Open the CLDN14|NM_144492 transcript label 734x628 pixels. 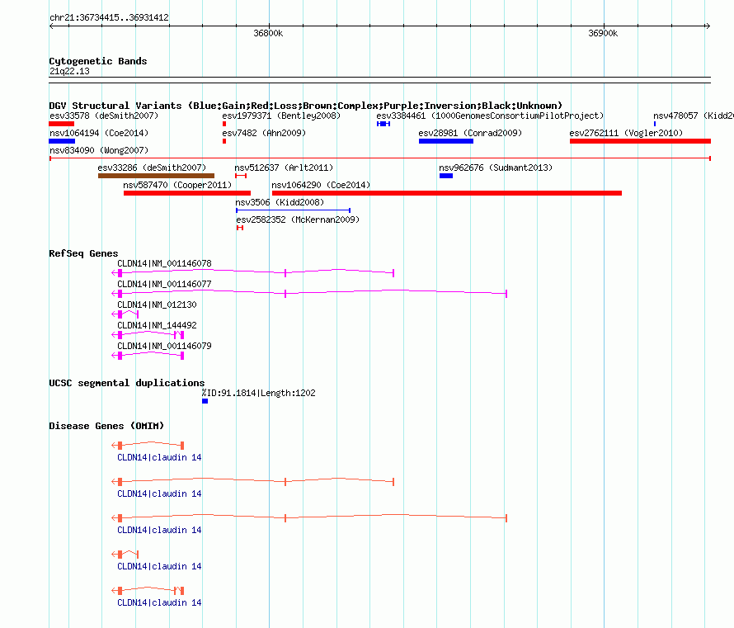tap(157, 325)
